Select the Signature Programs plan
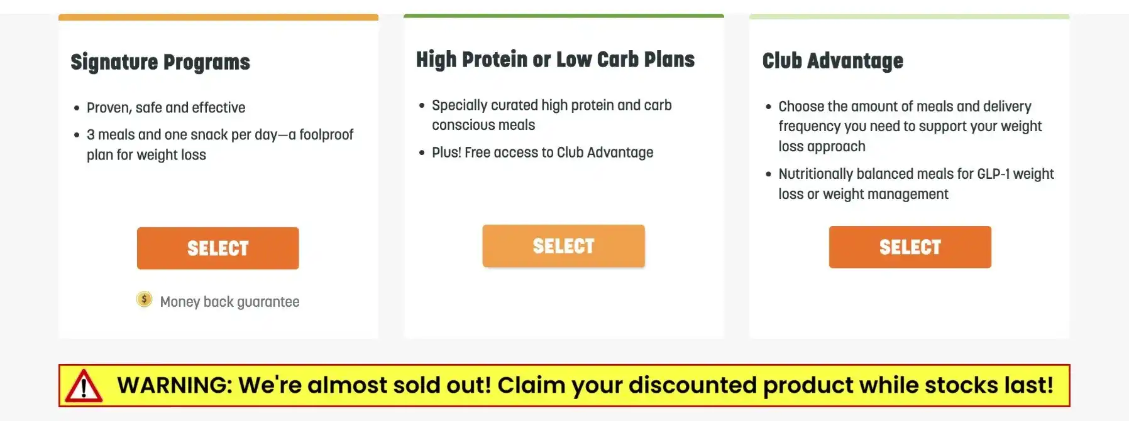Viewport: 1129px width, 421px height. tap(218, 248)
